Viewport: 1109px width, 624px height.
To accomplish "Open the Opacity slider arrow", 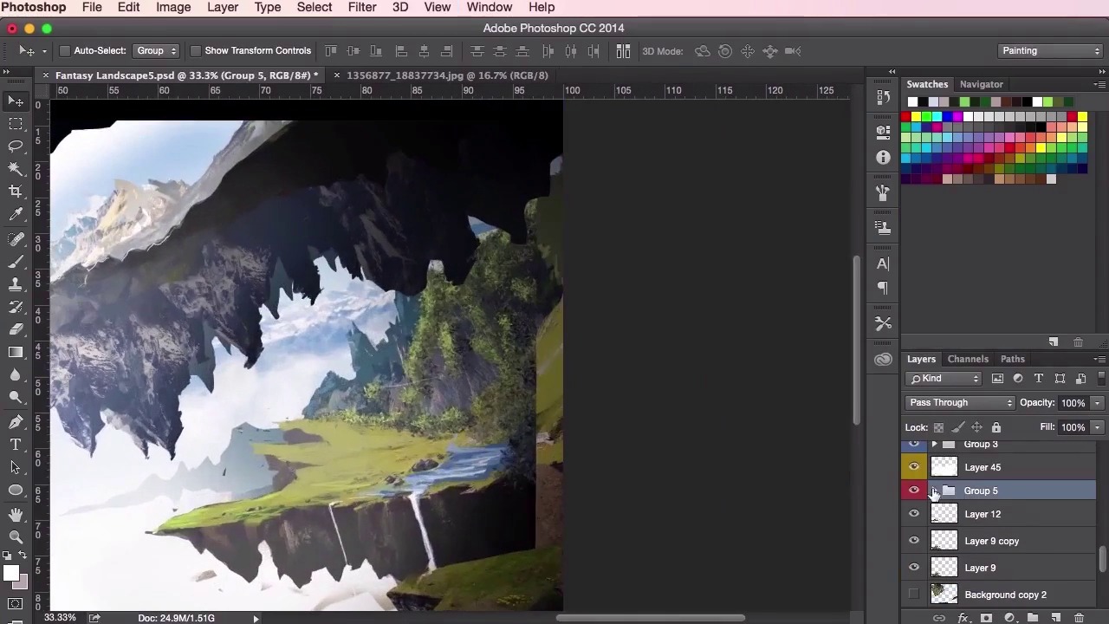I will 1097,403.
